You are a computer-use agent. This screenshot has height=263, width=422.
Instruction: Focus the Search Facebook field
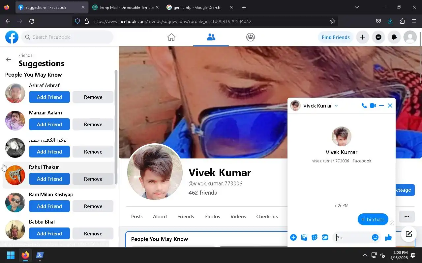(68, 37)
